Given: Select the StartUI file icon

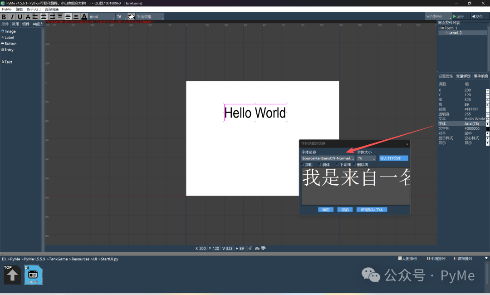Looking at the screenshot, I should pos(34,275).
